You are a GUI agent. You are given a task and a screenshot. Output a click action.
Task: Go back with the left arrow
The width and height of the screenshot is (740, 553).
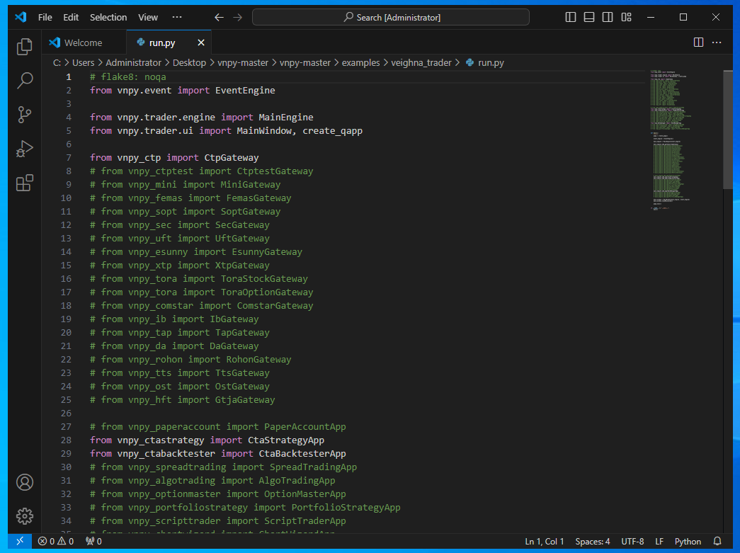click(219, 18)
